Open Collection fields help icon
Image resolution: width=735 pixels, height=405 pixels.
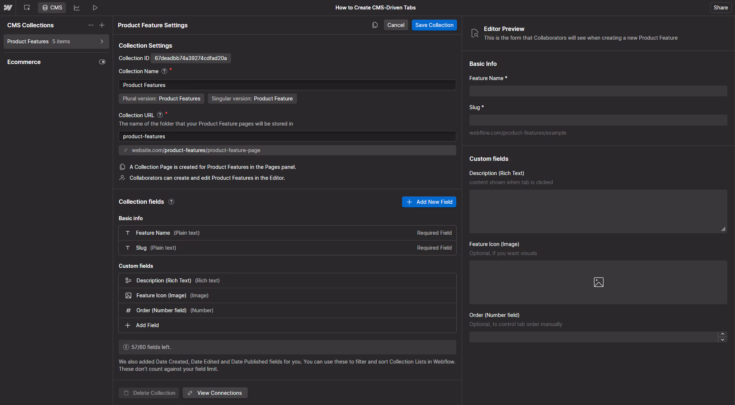click(x=171, y=202)
